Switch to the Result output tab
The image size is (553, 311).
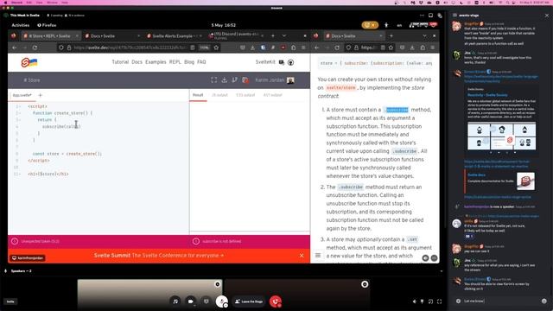[x=198, y=95]
